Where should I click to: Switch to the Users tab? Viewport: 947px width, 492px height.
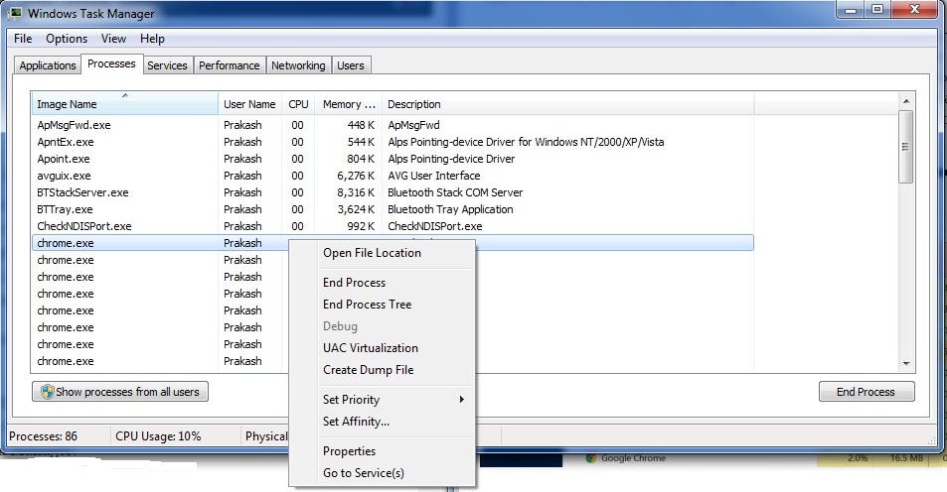(x=351, y=65)
